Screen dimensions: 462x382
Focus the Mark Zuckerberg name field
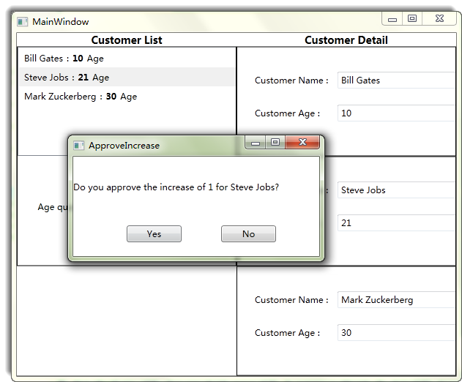pos(397,299)
